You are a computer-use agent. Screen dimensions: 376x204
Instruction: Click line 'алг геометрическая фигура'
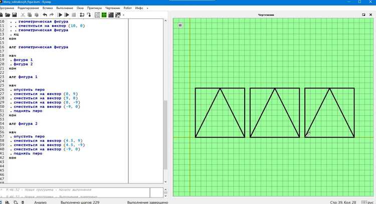coord(39,47)
